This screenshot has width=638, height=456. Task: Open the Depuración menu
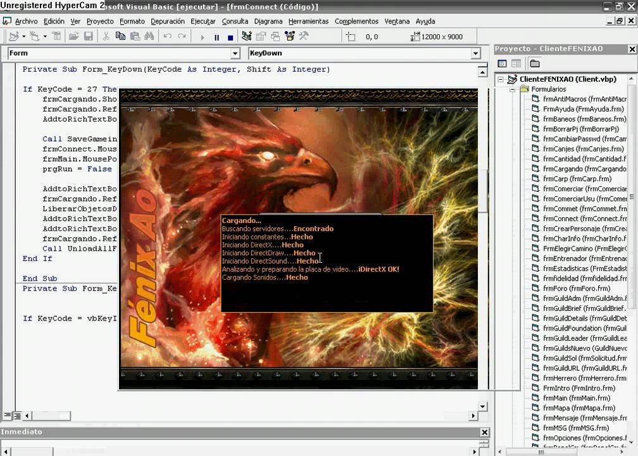coord(168,21)
